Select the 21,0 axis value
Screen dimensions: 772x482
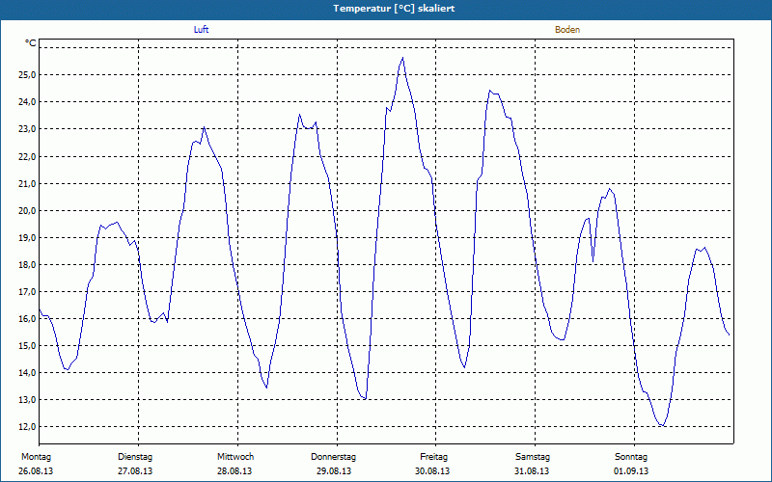point(27,184)
